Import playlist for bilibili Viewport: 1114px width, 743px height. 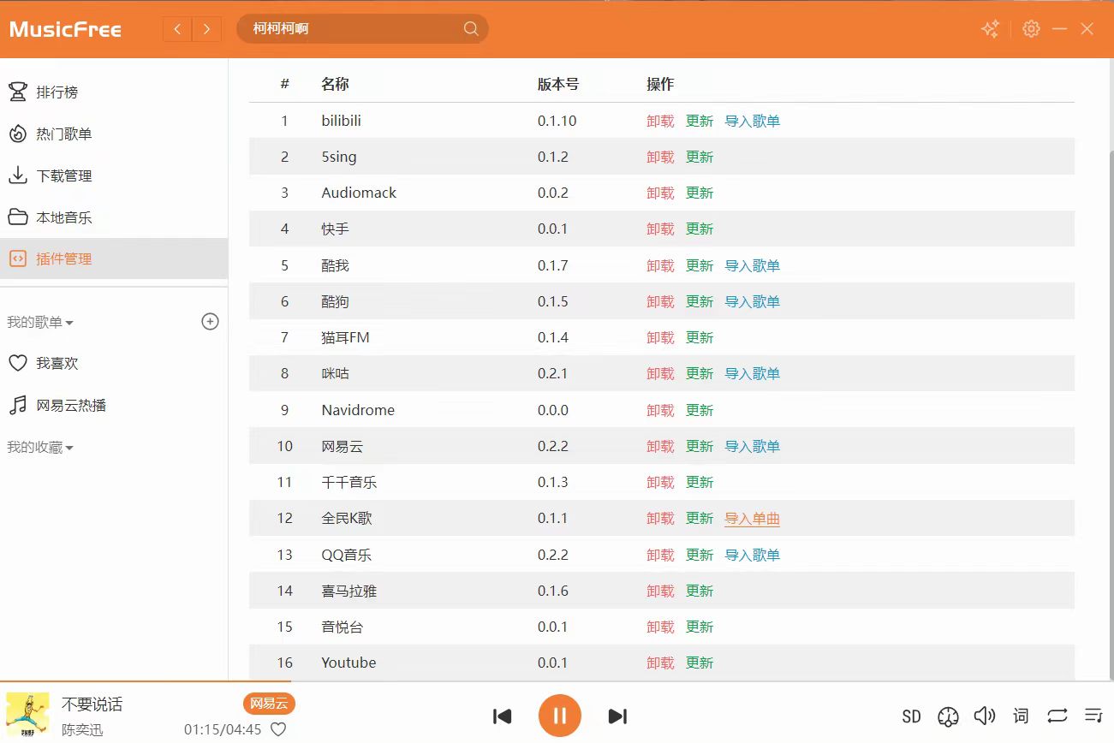pos(753,121)
